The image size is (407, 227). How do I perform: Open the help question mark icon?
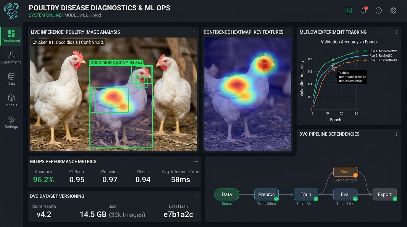click(x=379, y=11)
